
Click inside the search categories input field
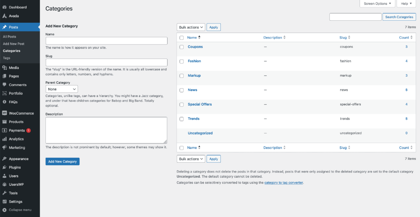click(x=355, y=16)
